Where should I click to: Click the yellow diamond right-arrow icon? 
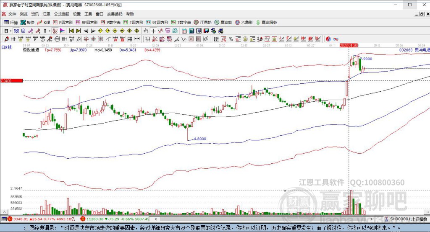108,31
